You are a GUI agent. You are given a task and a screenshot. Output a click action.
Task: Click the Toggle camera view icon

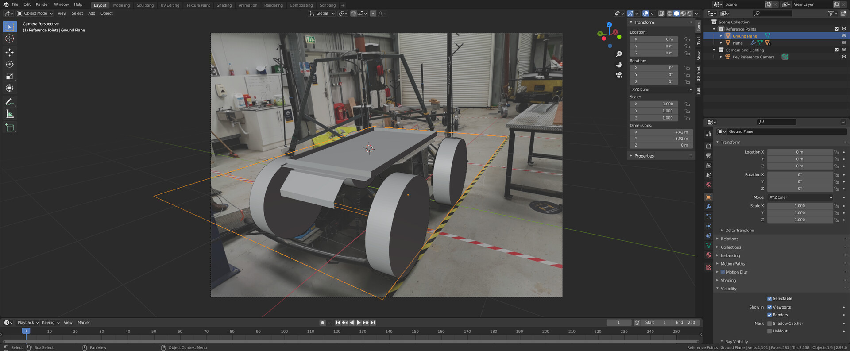pyautogui.click(x=619, y=75)
